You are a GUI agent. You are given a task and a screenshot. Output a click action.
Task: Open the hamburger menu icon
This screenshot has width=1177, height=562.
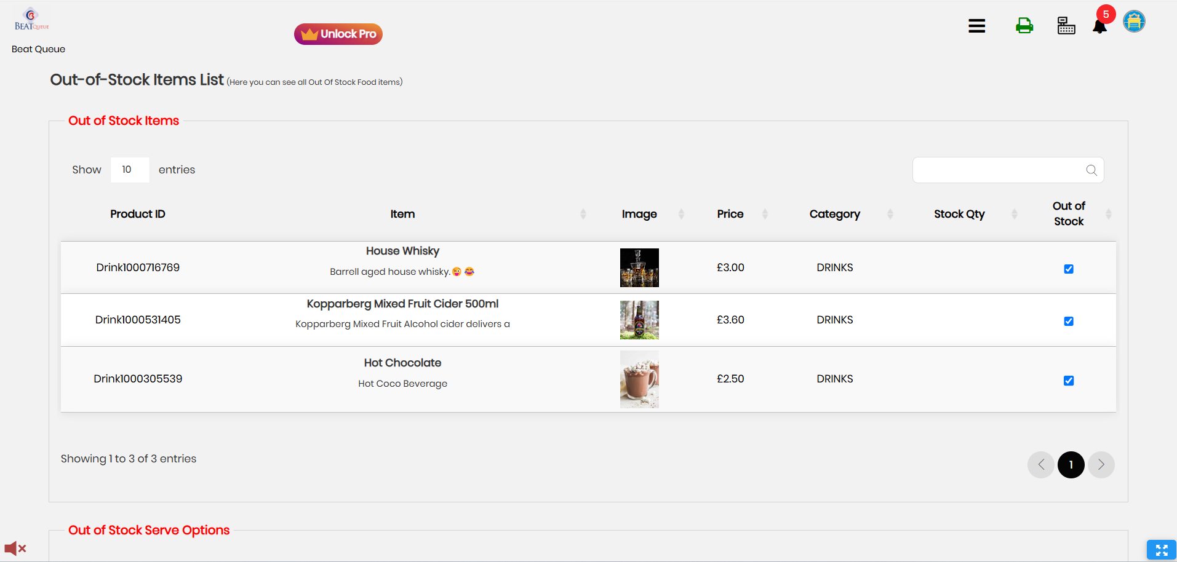(976, 26)
